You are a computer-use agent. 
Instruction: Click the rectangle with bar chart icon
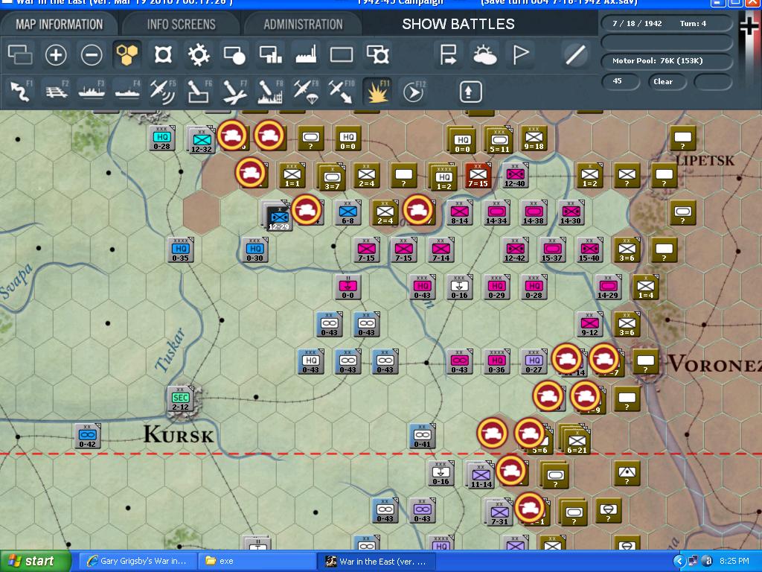270,54
